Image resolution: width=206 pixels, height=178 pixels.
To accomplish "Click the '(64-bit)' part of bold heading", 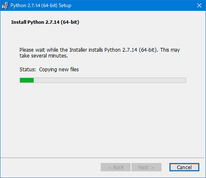I will (70, 22).
